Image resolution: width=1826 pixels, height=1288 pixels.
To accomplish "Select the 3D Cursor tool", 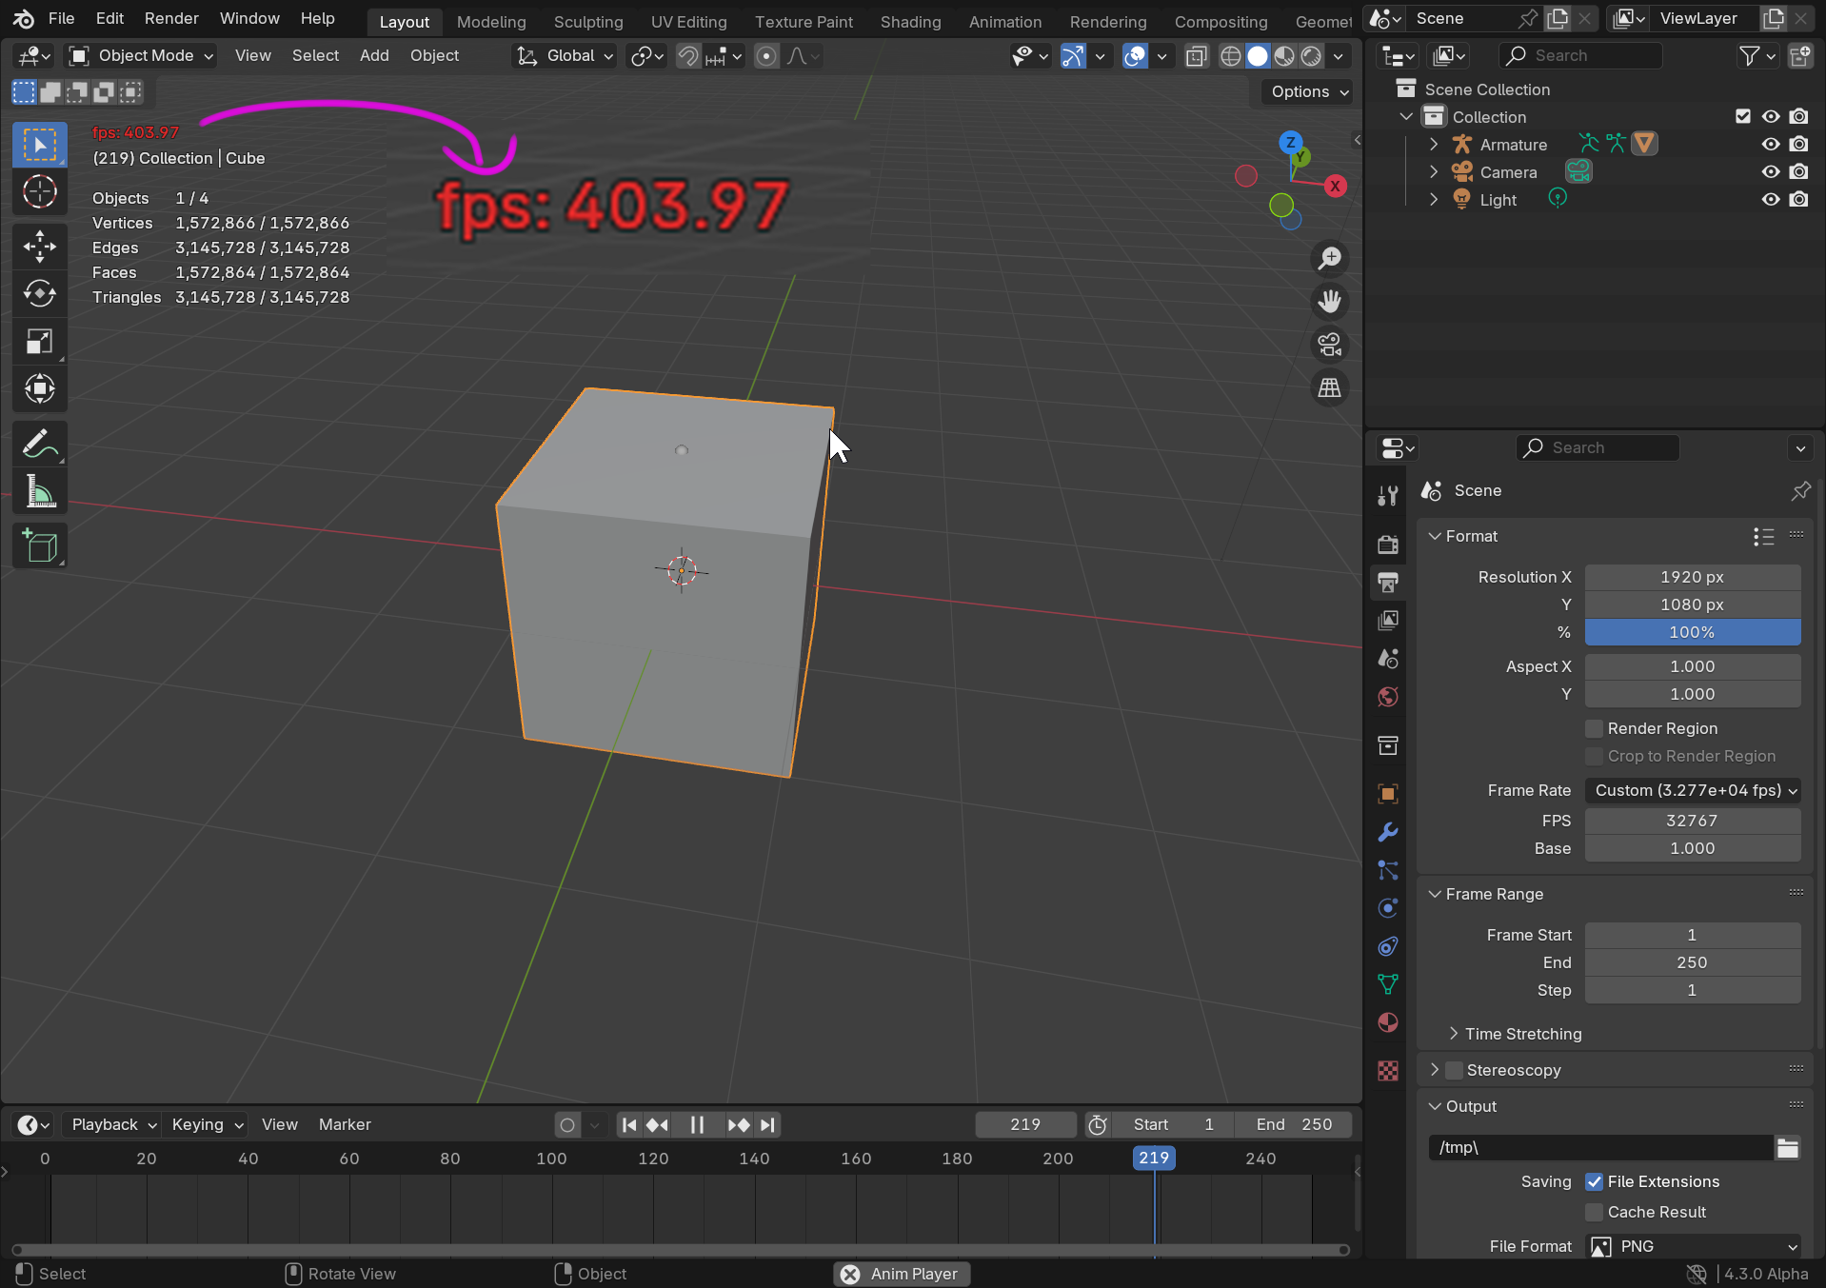I will pyautogui.click(x=39, y=192).
